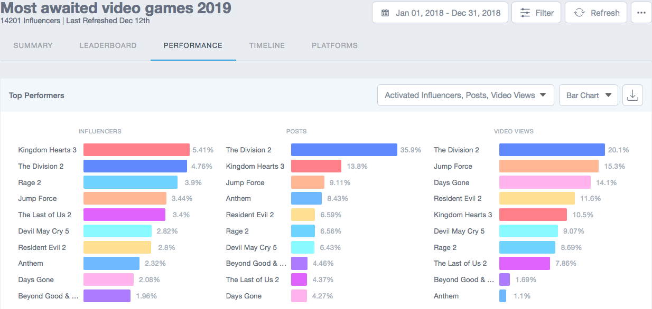This screenshot has height=309, width=652.
Task: Open the Bar Chart type dropdown
Action: pos(588,95)
